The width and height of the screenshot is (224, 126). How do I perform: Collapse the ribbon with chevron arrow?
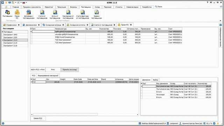click(220, 21)
